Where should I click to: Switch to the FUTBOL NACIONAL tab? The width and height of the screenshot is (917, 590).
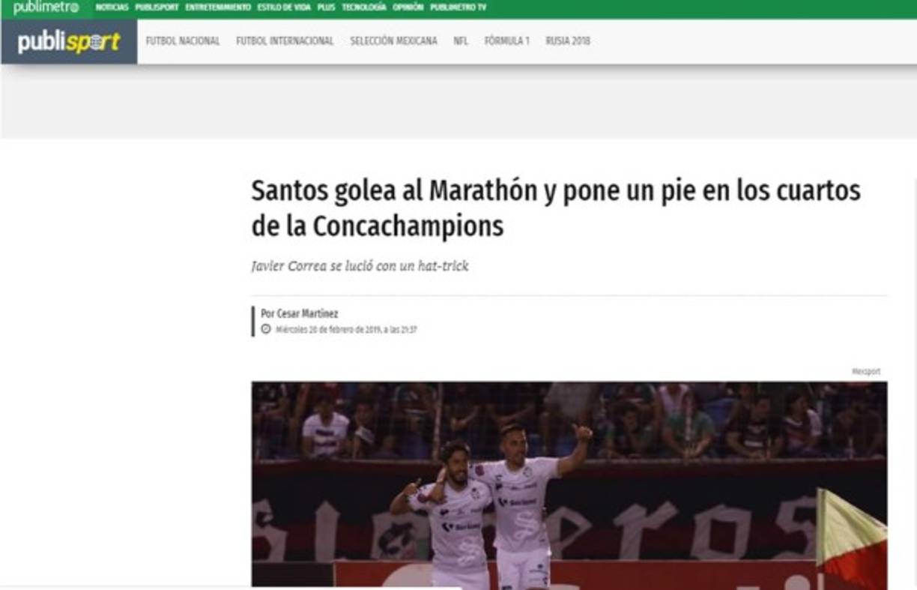[x=184, y=41]
